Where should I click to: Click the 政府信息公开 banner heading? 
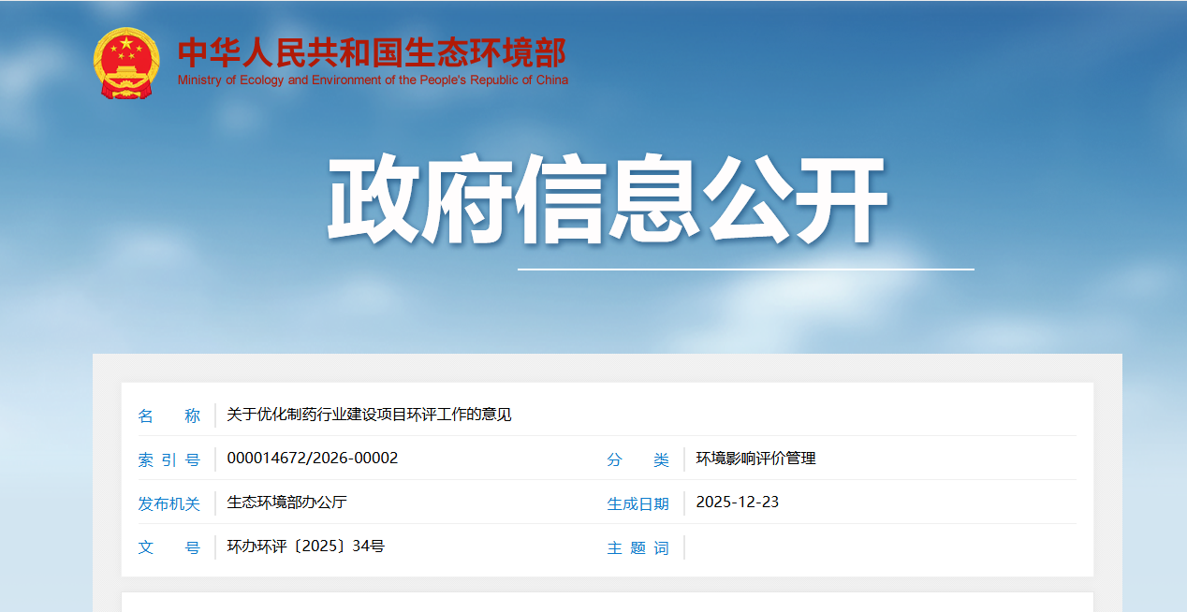click(607, 199)
